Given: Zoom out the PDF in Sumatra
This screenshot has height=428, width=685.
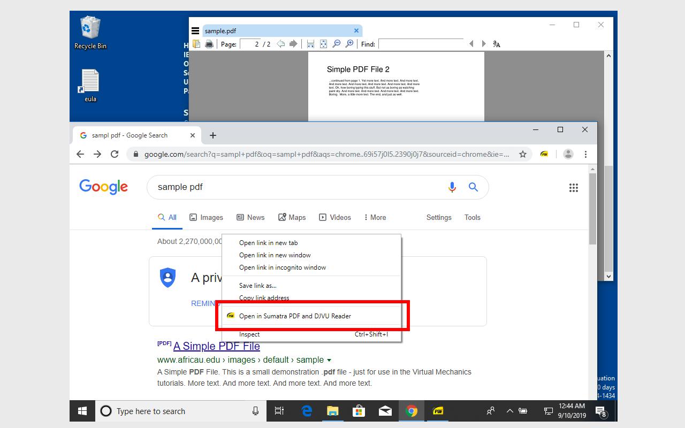Looking at the screenshot, I should click(337, 44).
